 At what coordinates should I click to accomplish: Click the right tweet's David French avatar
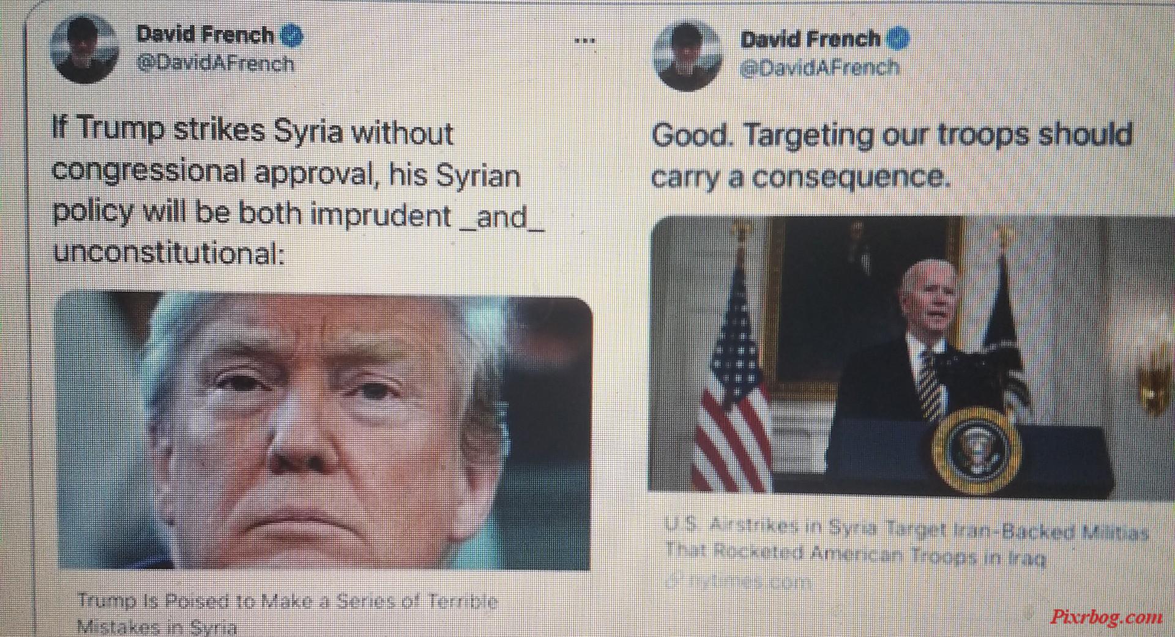(687, 54)
